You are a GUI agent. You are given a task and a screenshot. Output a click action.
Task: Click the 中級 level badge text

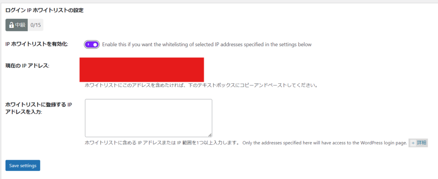click(x=20, y=25)
